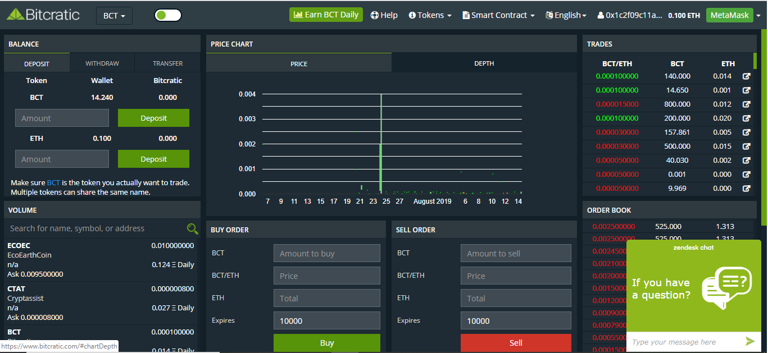The width and height of the screenshot is (768, 353).
Task: Click the search magnifier icon in Volume
Action: [193, 228]
